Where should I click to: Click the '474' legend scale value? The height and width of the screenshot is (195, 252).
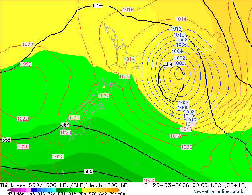pyautogui.click(x=12, y=193)
